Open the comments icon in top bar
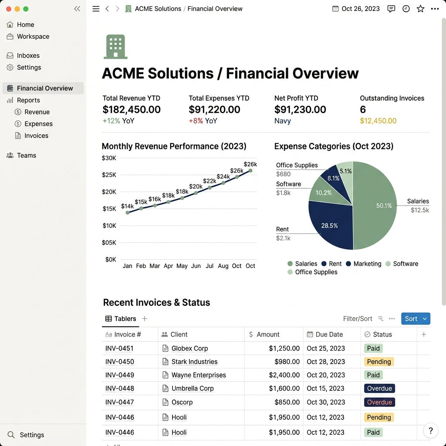446x446 pixels. tap(392, 9)
